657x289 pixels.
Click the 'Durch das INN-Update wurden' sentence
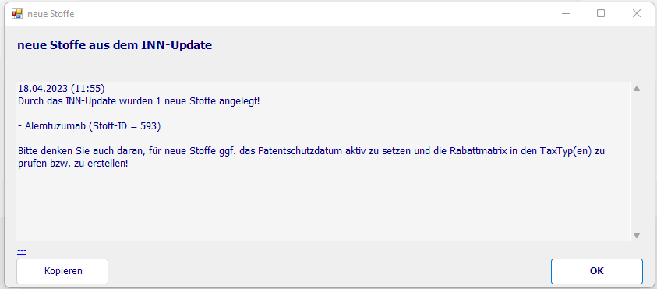point(139,101)
